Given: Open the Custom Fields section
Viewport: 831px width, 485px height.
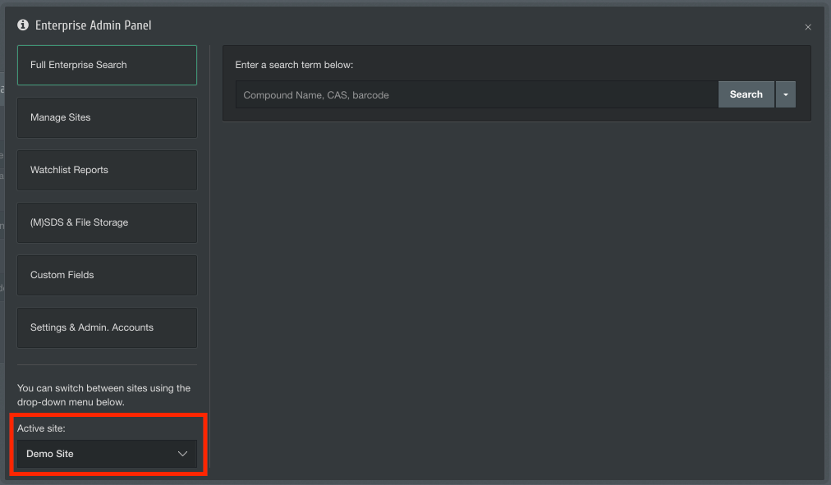Looking at the screenshot, I should point(107,275).
